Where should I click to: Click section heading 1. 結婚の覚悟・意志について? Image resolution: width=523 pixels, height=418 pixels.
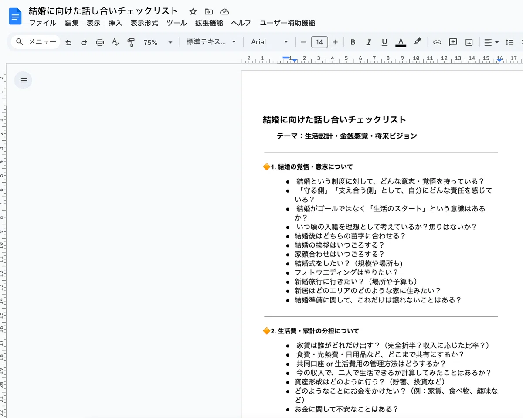pyautogui.click(x=312, y=167)
